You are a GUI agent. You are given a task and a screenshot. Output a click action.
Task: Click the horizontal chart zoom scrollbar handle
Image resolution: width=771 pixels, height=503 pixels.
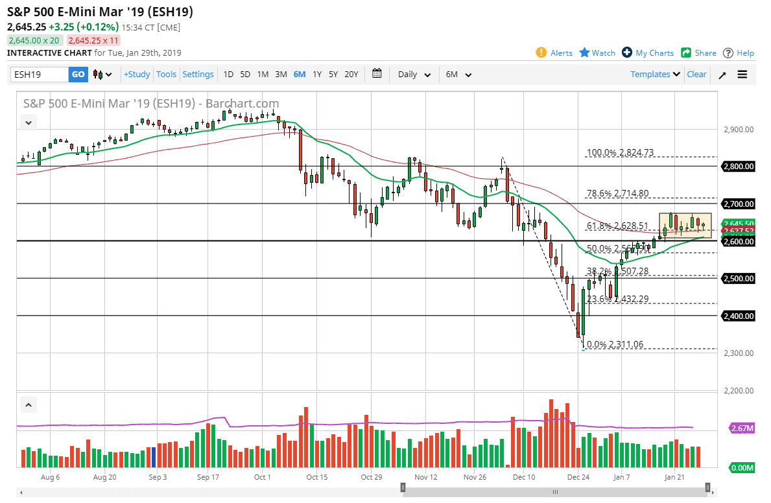(x=554, y=492)
